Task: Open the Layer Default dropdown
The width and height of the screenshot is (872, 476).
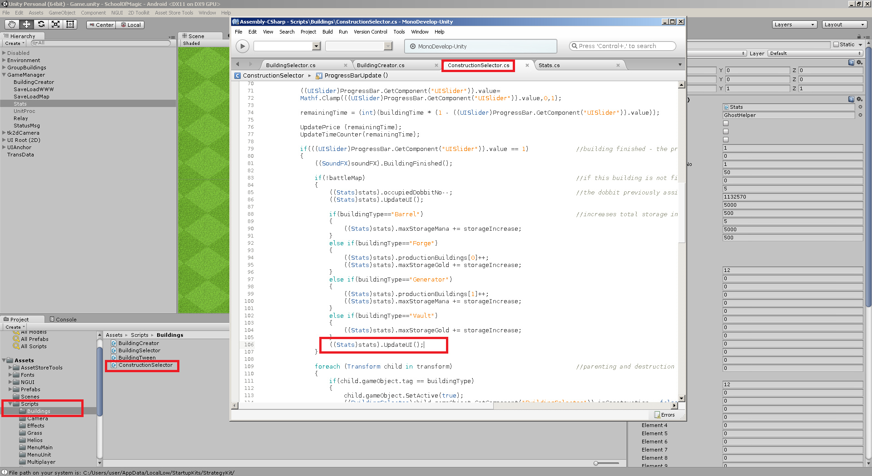Action: pyautogui.click(x=815, y=53)
